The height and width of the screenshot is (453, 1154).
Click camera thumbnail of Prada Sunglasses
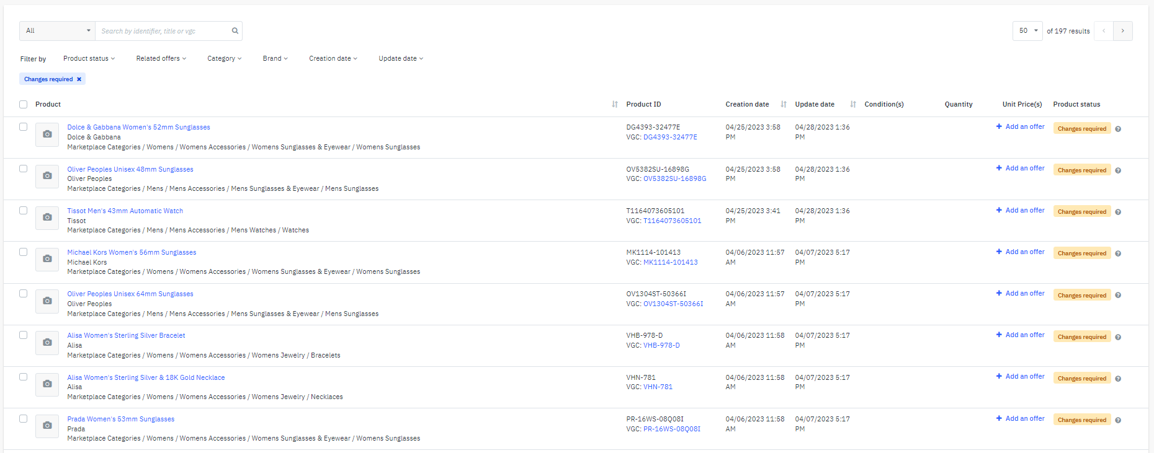click(47, 426)
